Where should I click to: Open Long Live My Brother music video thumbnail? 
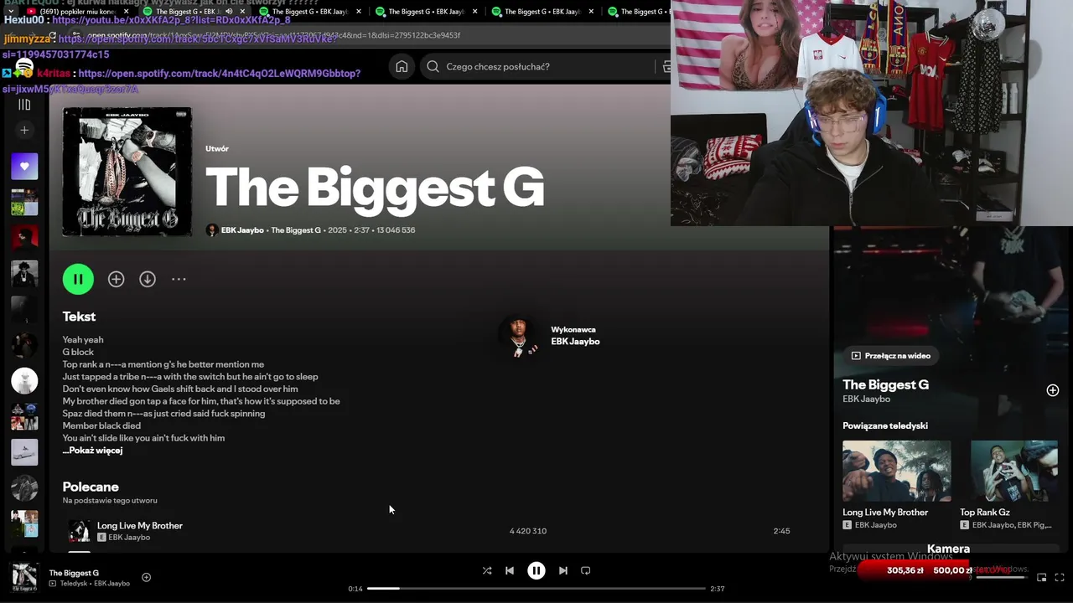pos(897,472)
